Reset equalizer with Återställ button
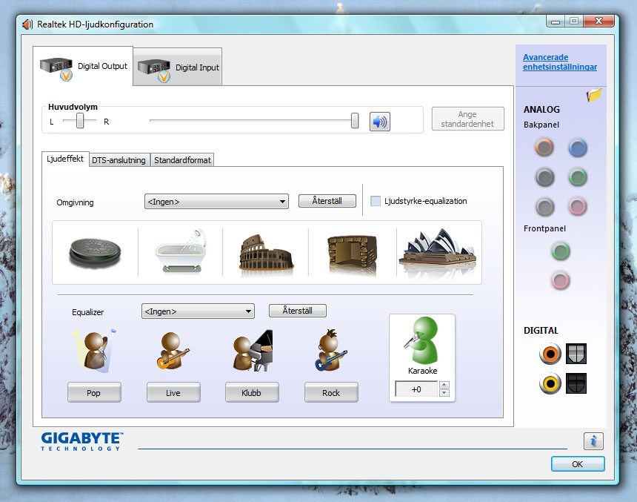This screenshot has width=637, height=502. click(x=297, y=311)
